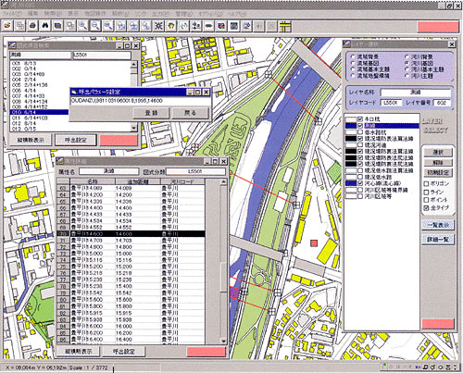
Task: Click the face icon in the toolbar
Action: point(171,26)
